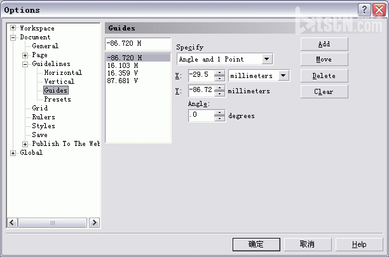Select guide 16.103 H in list
Image resolution: width=389 pixels, height=257 pixels.
(138, 65)
